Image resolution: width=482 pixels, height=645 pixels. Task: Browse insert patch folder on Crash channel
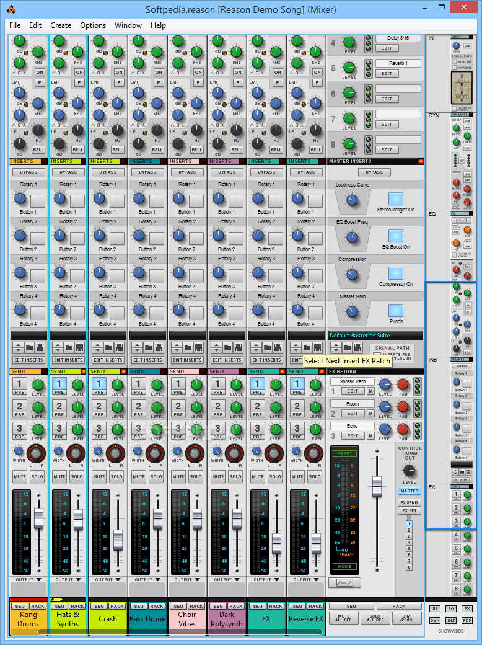(x=108, y=347)
